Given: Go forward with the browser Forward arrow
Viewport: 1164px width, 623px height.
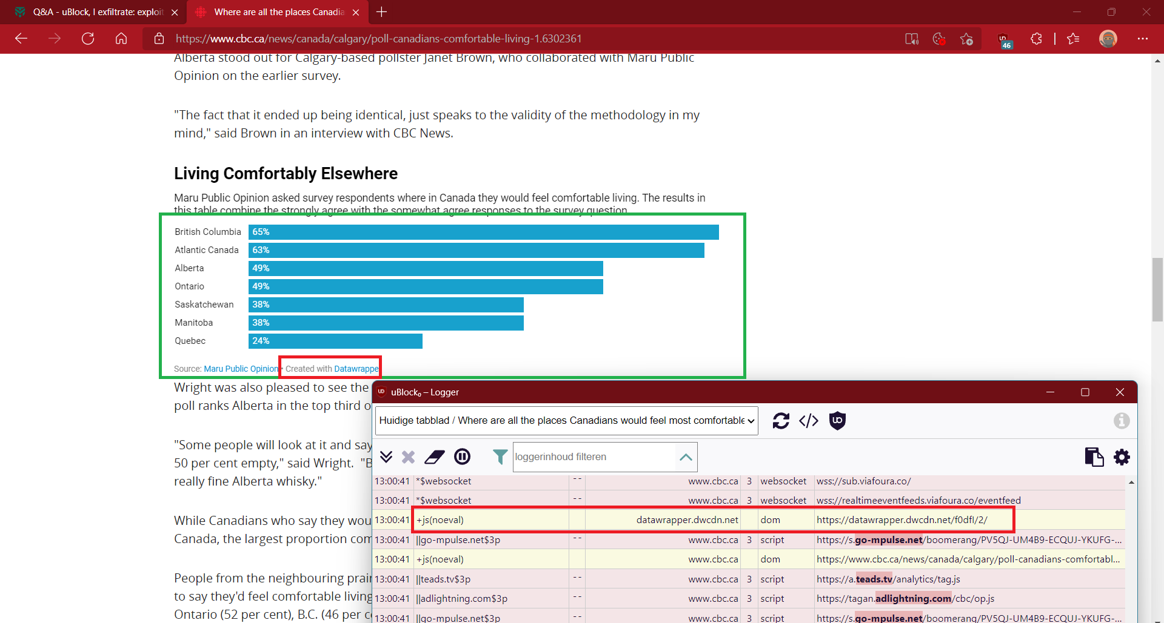Looking at the screenshot, I should (55, 39).
